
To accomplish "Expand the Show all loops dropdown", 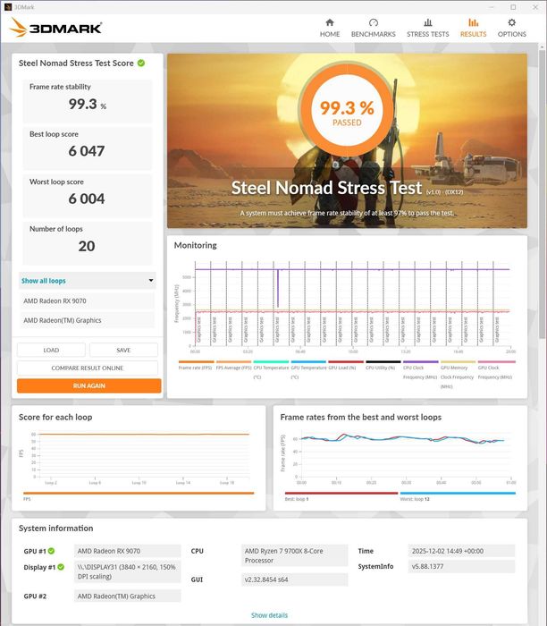I will pyautogui.click(x=88, y=281).
